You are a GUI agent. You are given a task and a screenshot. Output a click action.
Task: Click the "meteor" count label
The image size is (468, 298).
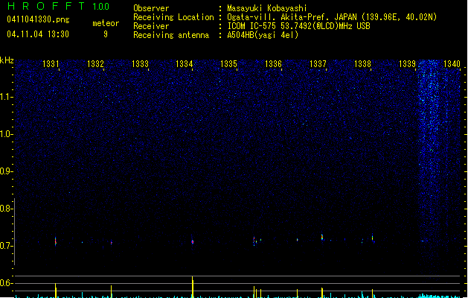pyautogui.click(x=106, y=23)
